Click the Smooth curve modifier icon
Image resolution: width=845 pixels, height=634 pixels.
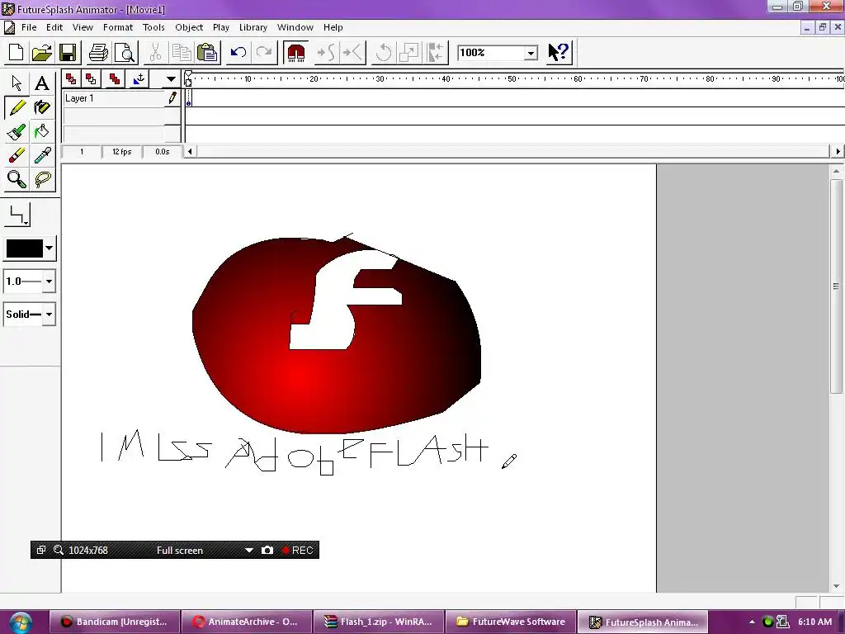coord(326,53)
